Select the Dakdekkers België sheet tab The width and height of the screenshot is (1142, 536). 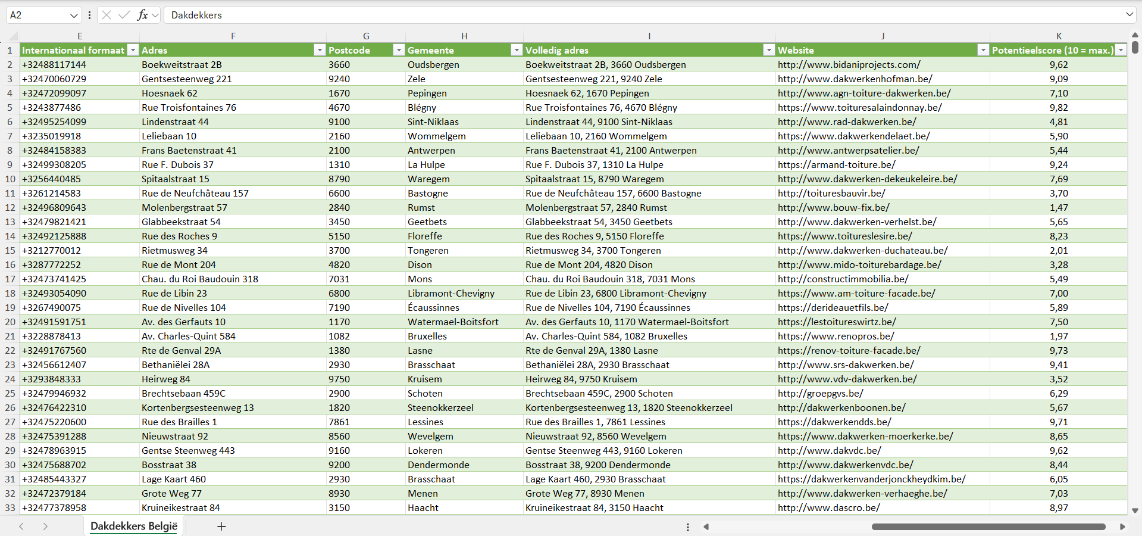pyautogui.click(x=134, y=526)
